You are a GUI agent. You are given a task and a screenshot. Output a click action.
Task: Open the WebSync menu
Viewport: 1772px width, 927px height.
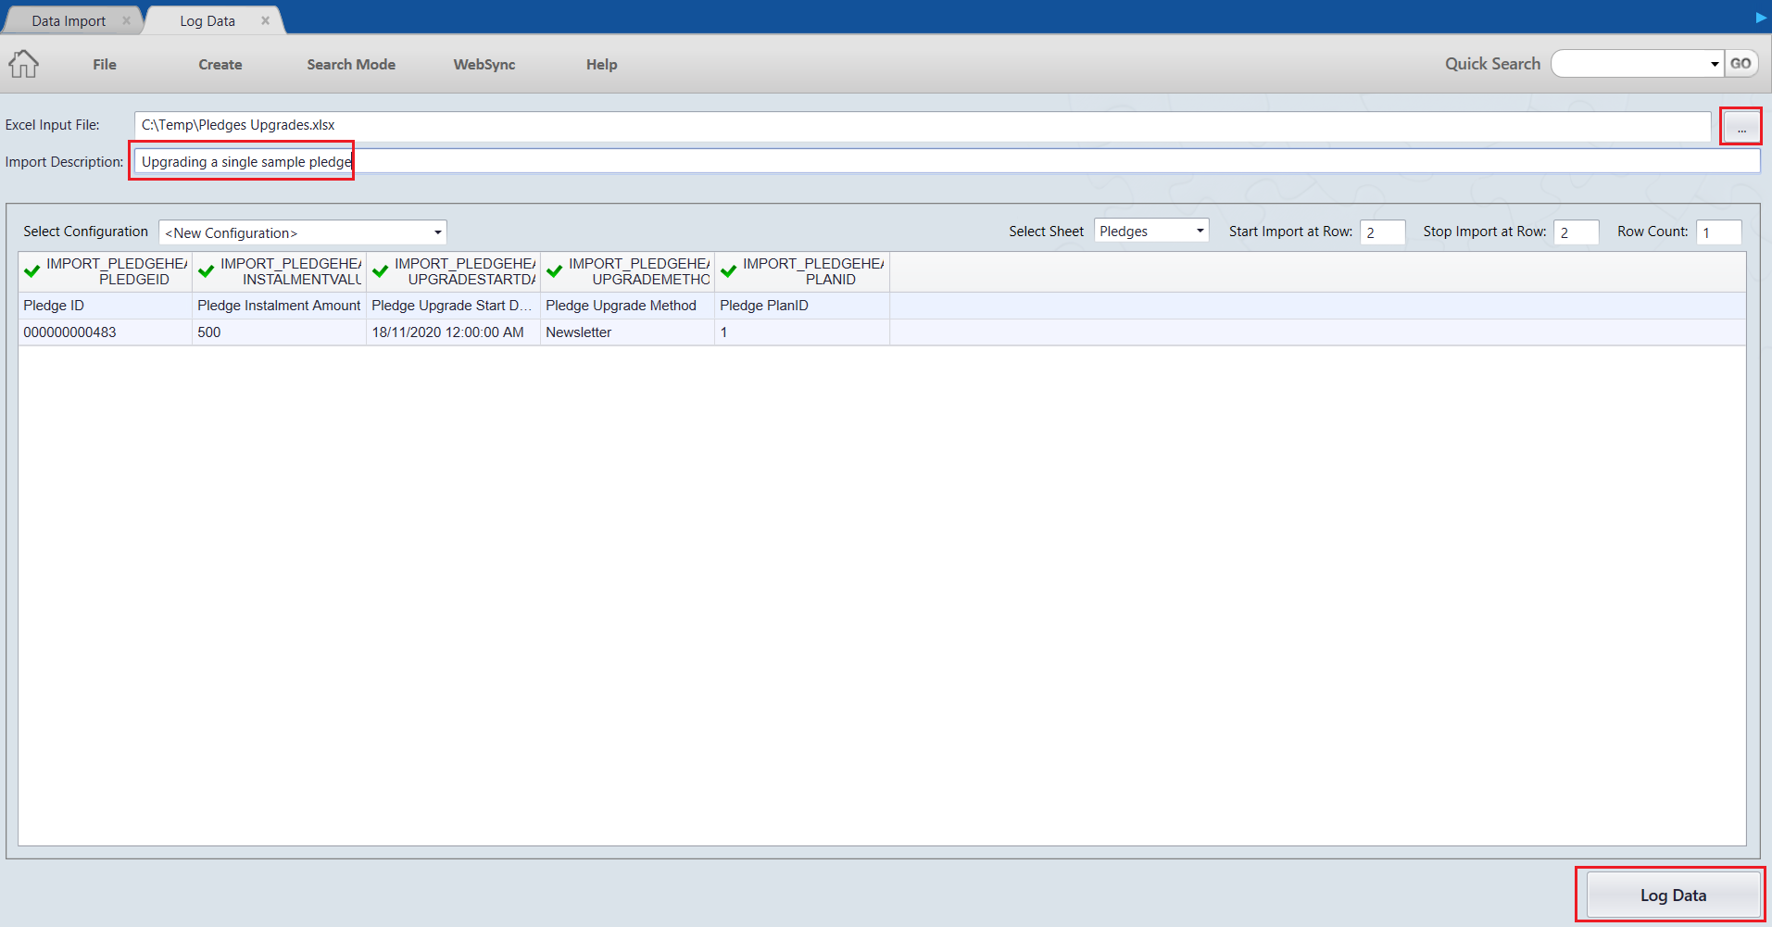484,64
